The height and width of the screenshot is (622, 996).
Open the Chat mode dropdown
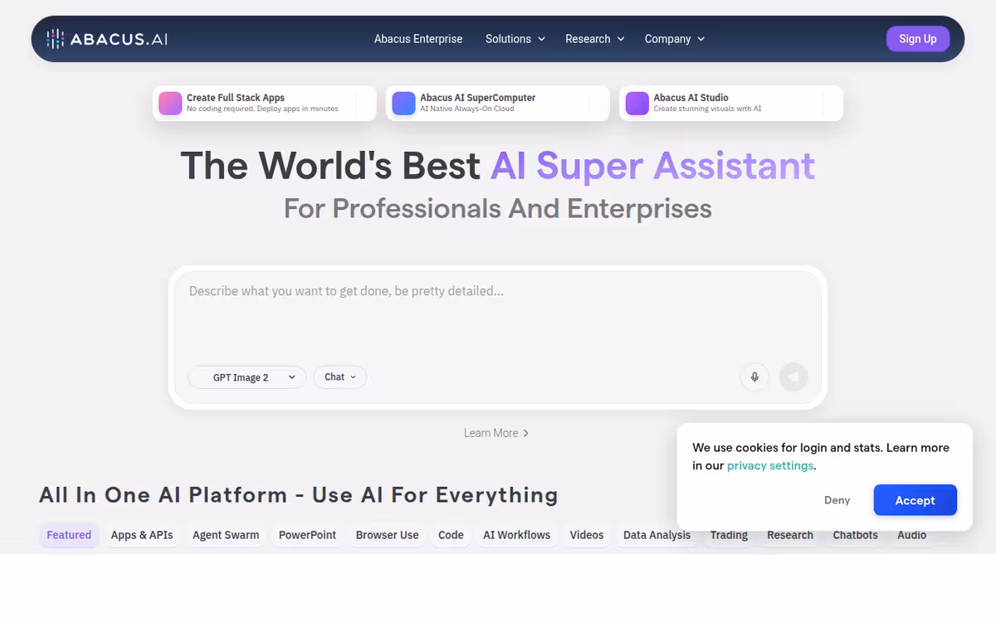[339, 377]
